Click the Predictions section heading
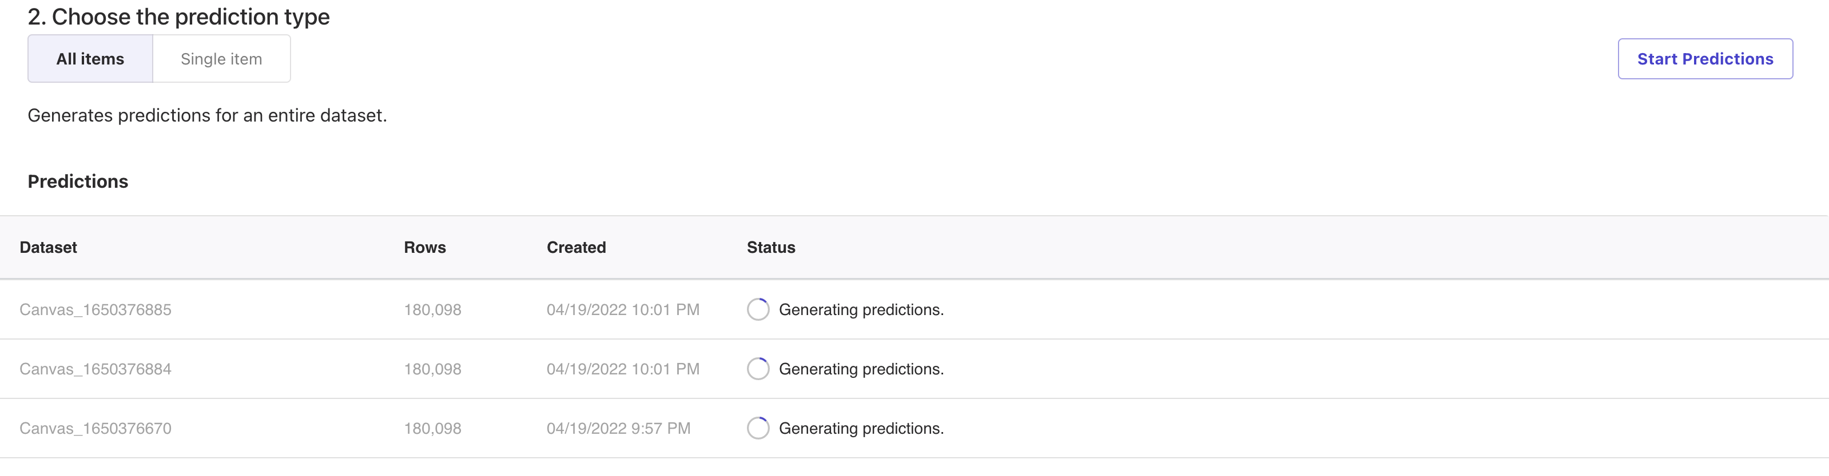 [78, 181]
